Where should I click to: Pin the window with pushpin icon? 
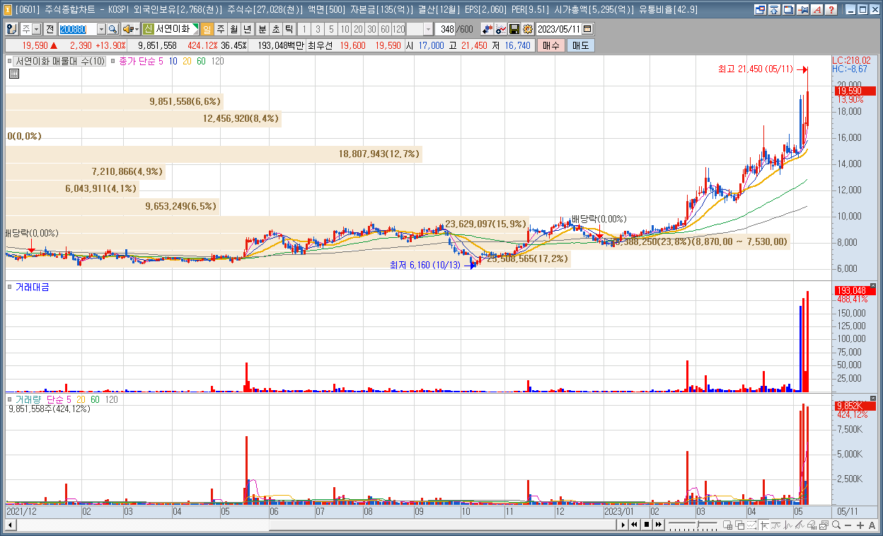click(803, 10)
